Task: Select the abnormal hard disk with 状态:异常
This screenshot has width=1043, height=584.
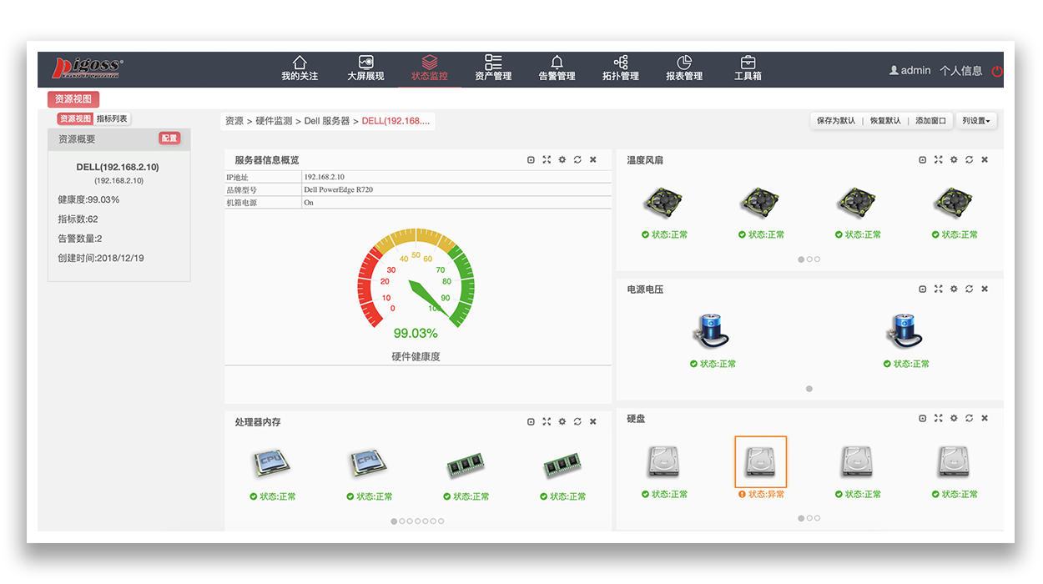Action: click(x=760, y=461)
